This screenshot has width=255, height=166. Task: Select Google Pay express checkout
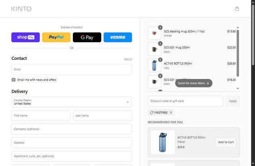[x=87, y=37]
